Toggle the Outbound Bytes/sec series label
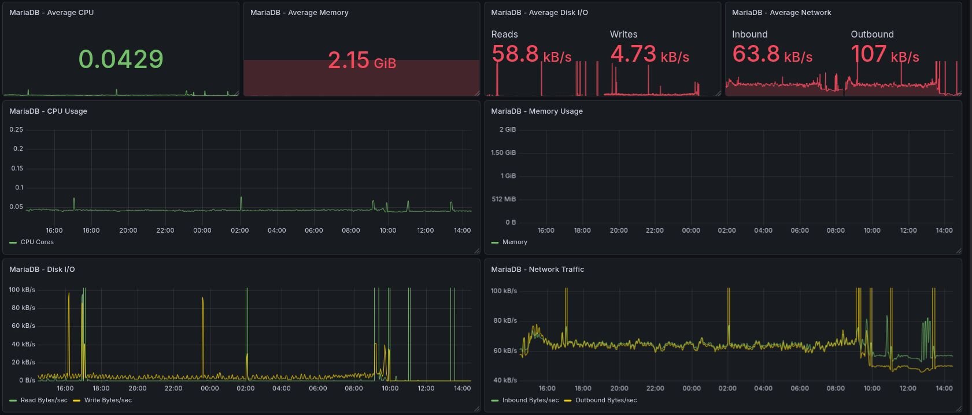 (605, 400)
